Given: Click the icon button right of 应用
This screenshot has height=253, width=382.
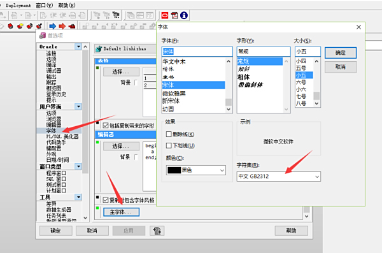Looking at the screenshot, I should tap(157, 231).
